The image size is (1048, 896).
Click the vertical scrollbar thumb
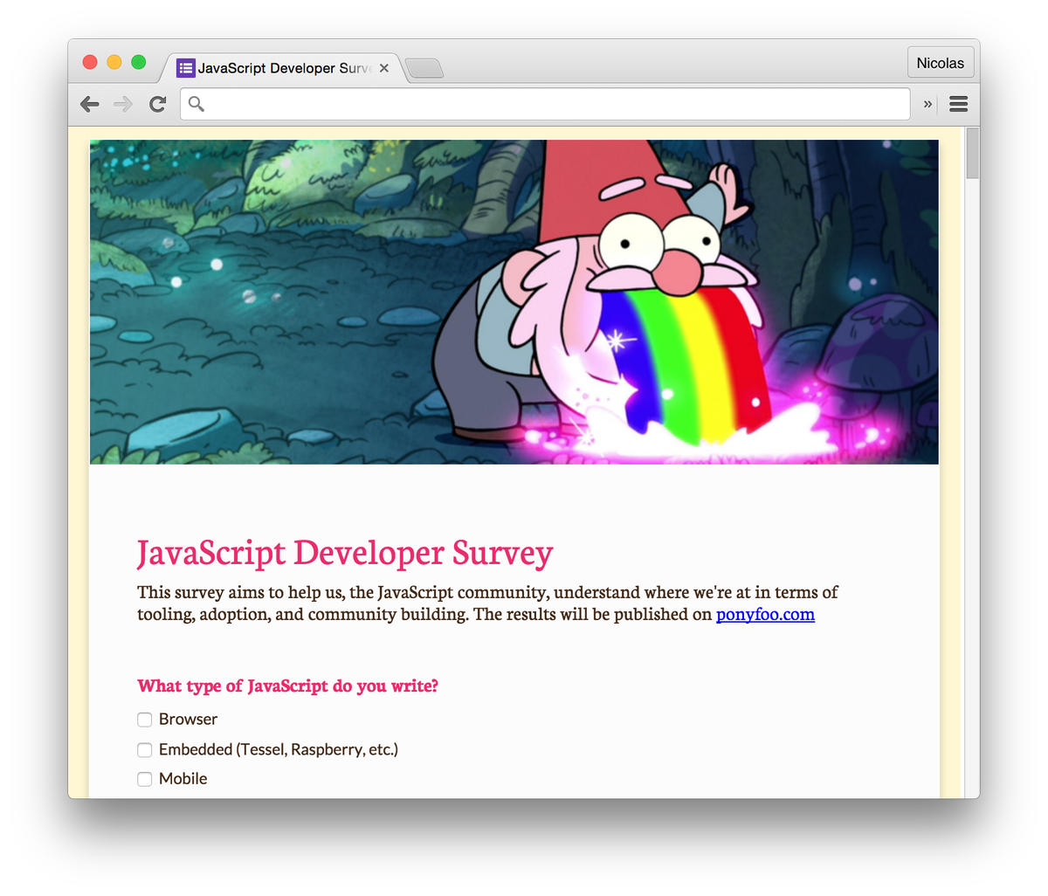972,154
